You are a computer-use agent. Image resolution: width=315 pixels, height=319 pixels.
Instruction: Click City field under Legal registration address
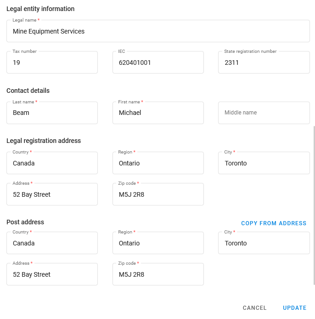[264, 163]
